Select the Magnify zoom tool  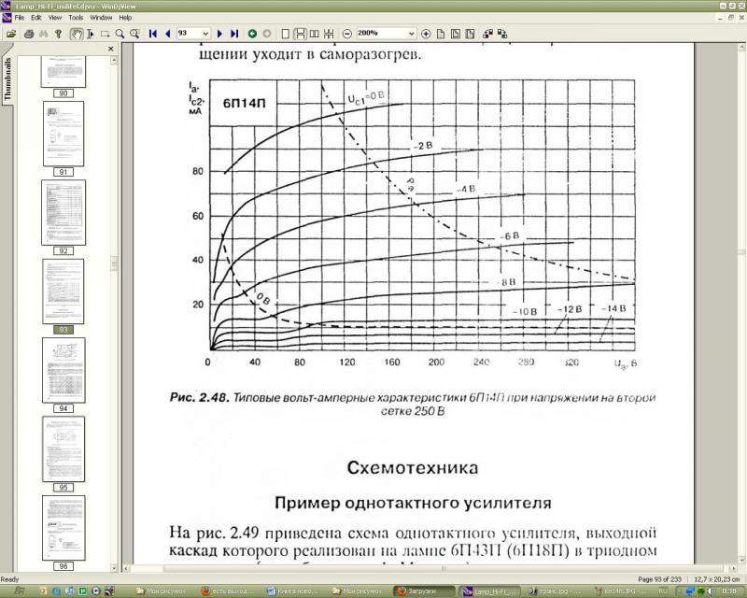pos(120,34)
